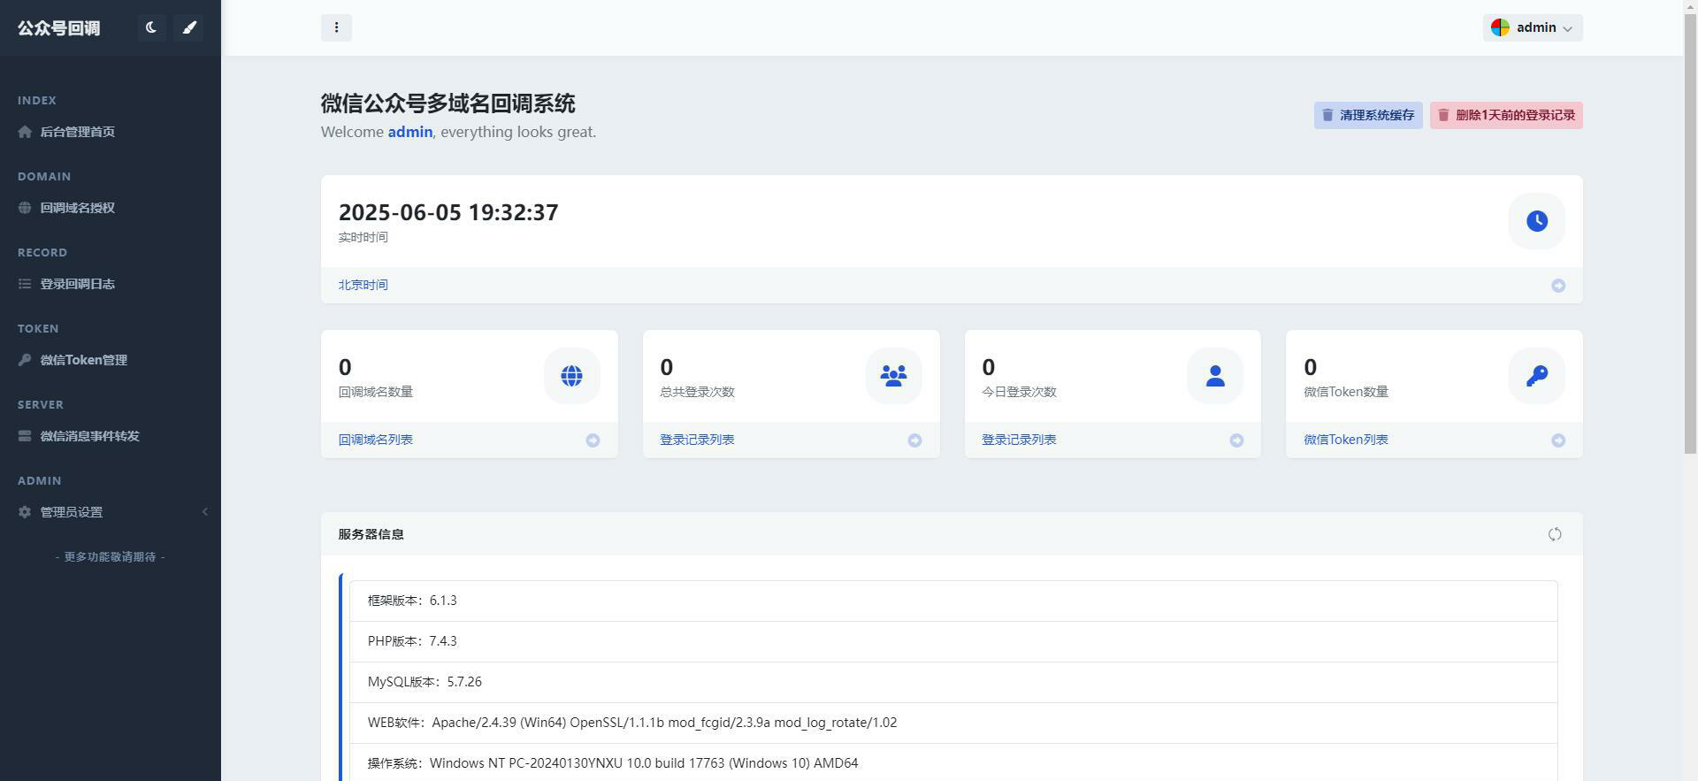
Task: Click the arrow icon beside 北京时间
Action: tap(1558, 286)
